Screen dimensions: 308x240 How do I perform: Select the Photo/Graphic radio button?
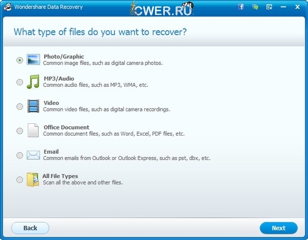click(20, 60)
